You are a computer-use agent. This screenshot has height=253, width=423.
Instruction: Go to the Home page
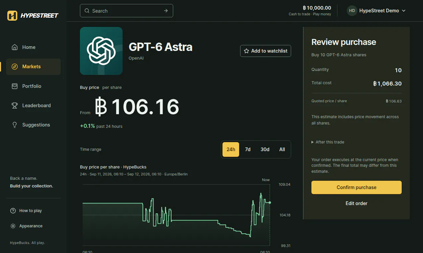pyautogui.click(x=33, y=47)
